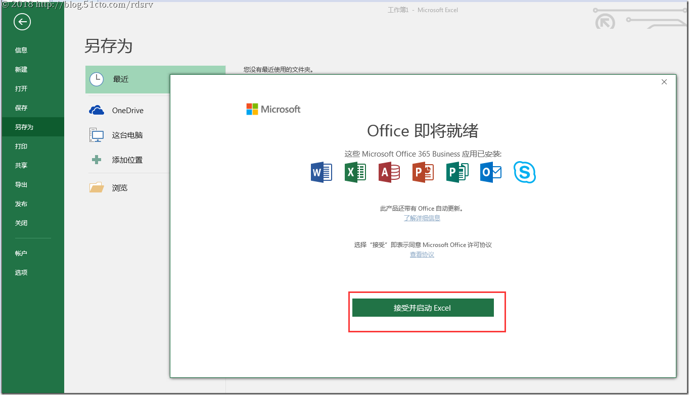Click the Office 365 Business installed text
The image size is (689, 395).
(x=423, y=154)
